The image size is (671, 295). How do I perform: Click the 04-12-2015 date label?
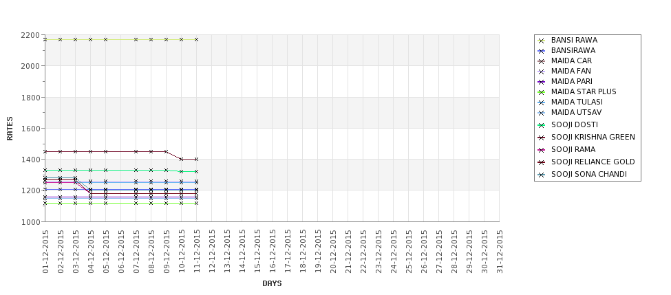[91, 252]
